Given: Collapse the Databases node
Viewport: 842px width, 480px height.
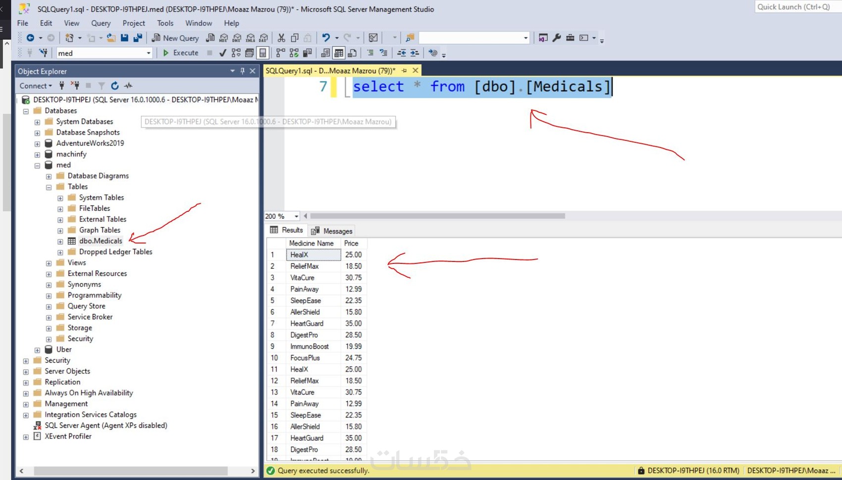Looking at the screenshot, I should [x=26, y=111].
